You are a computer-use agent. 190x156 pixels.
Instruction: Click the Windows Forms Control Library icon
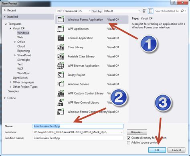[x=61, y=112]
